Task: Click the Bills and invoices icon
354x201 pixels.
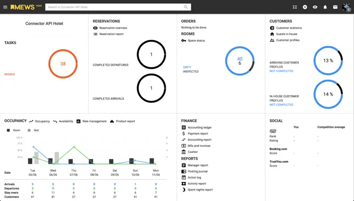Action: pos(184,146)
